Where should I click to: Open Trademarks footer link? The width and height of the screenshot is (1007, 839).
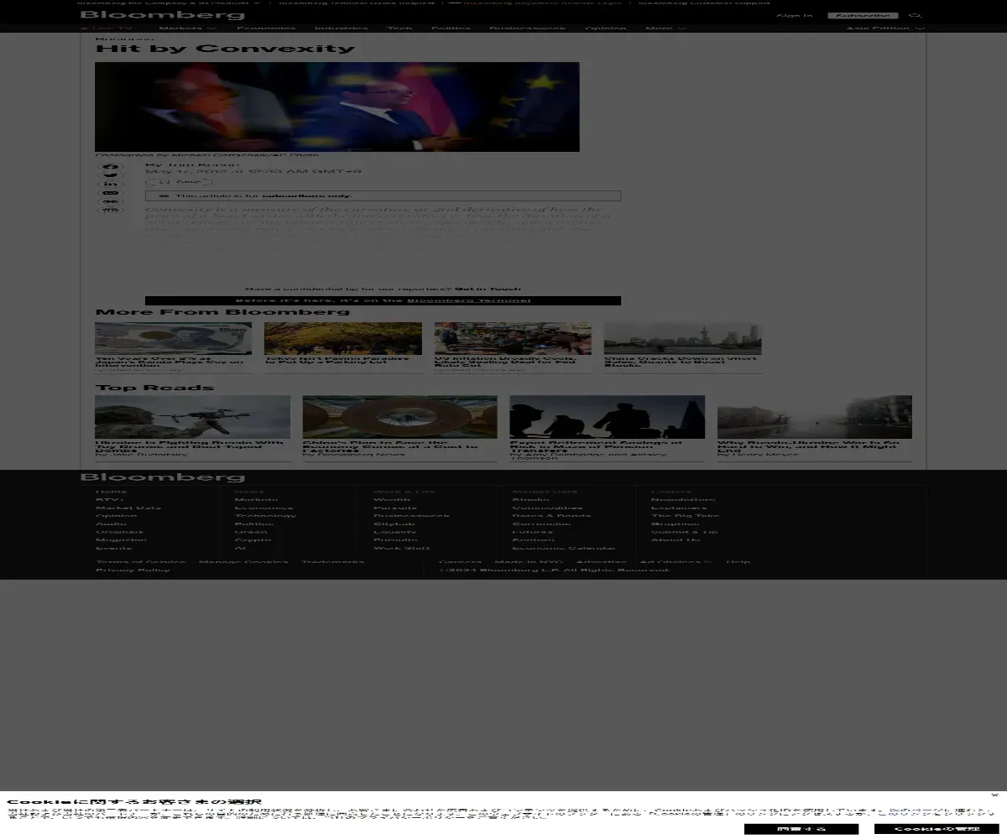(332, 562)
